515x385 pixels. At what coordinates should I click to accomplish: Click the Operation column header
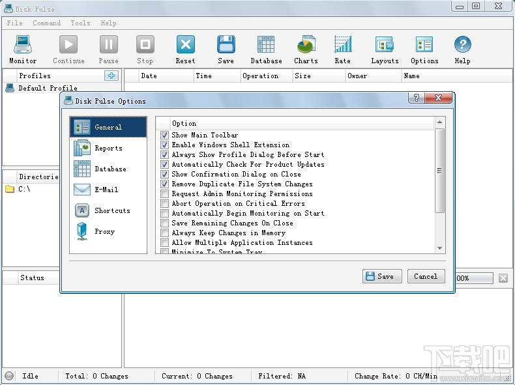[x=267, y=76]
